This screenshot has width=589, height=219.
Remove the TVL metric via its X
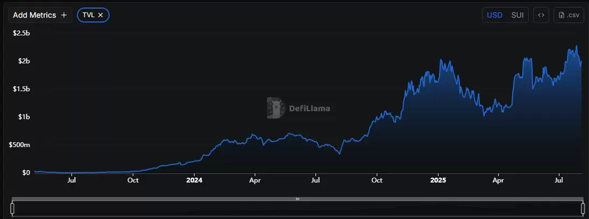point(100,15)
